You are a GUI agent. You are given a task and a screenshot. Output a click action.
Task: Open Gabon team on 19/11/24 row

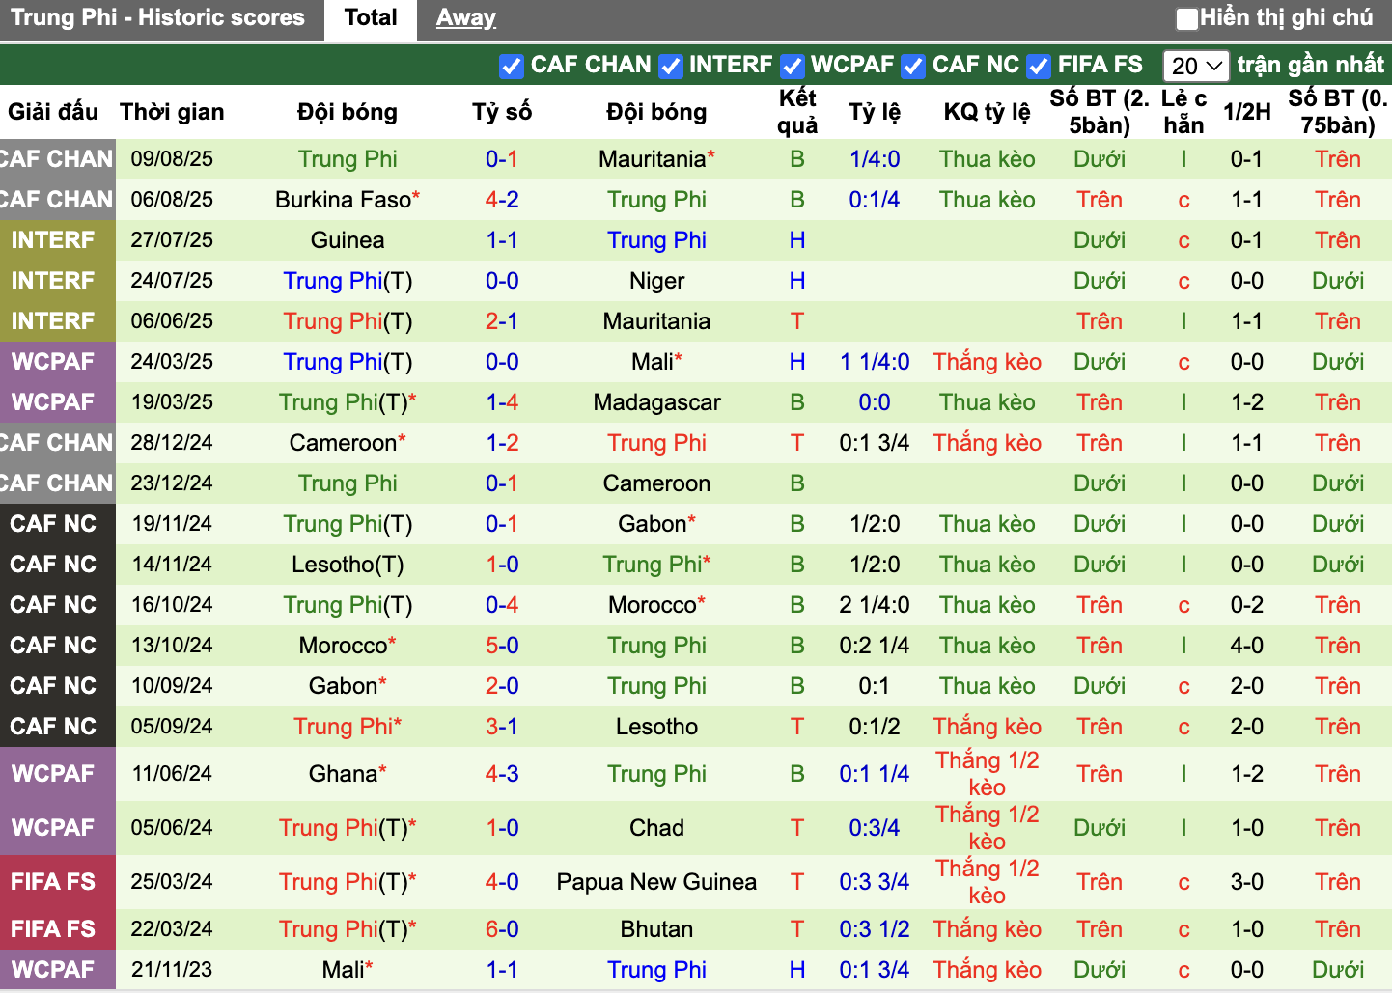coord(653,524)
